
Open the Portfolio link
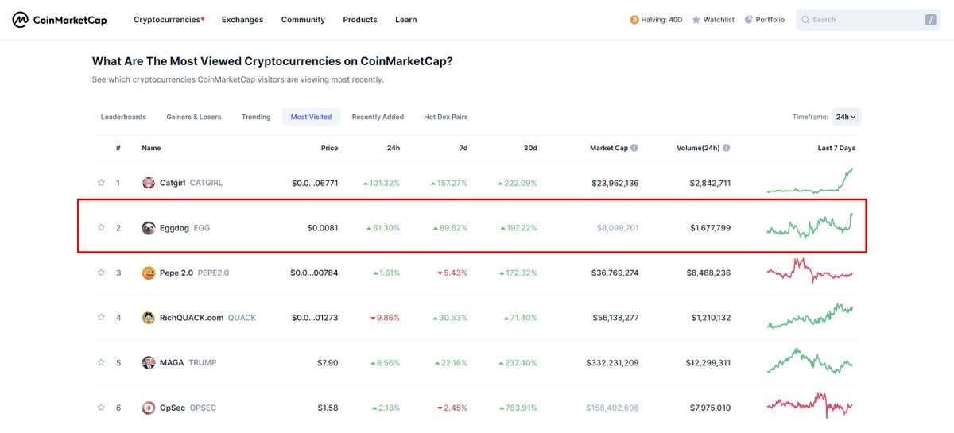(764, 20)
